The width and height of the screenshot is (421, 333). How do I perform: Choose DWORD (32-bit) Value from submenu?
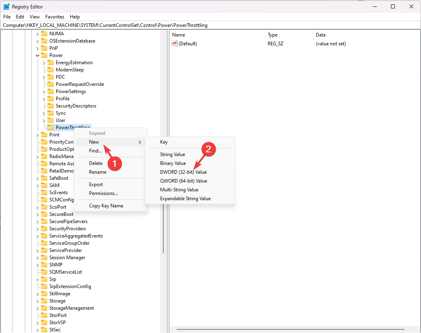(x=183, y=172)
